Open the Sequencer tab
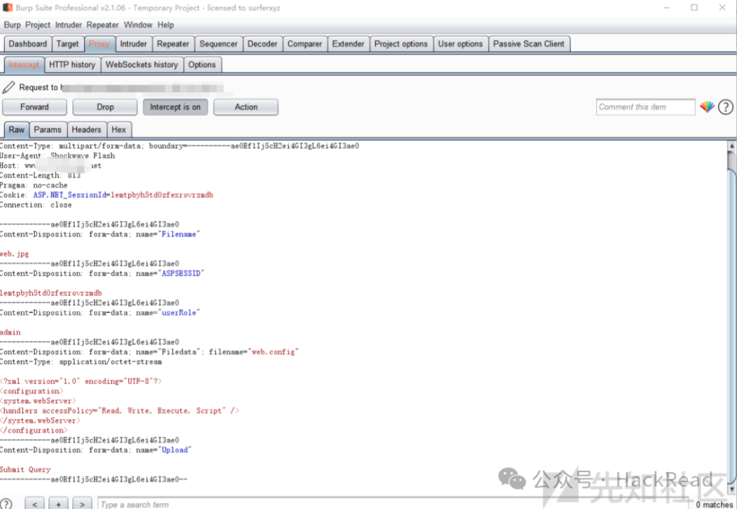 (x=218, y=44)
